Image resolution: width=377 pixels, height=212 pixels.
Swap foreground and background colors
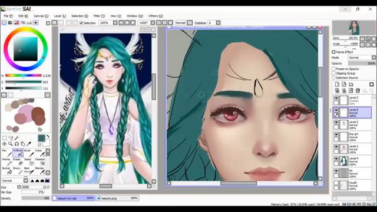coord(48,137)
